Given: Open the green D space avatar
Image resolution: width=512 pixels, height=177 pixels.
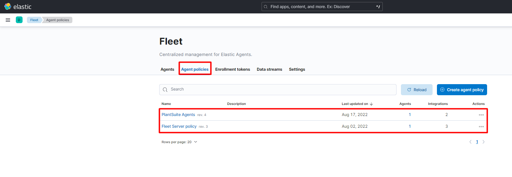Looking at the screenshot, I should pos(19,20).
